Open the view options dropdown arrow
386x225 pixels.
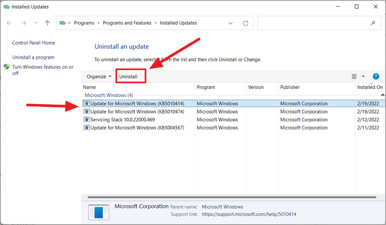(x=363, y=76)
